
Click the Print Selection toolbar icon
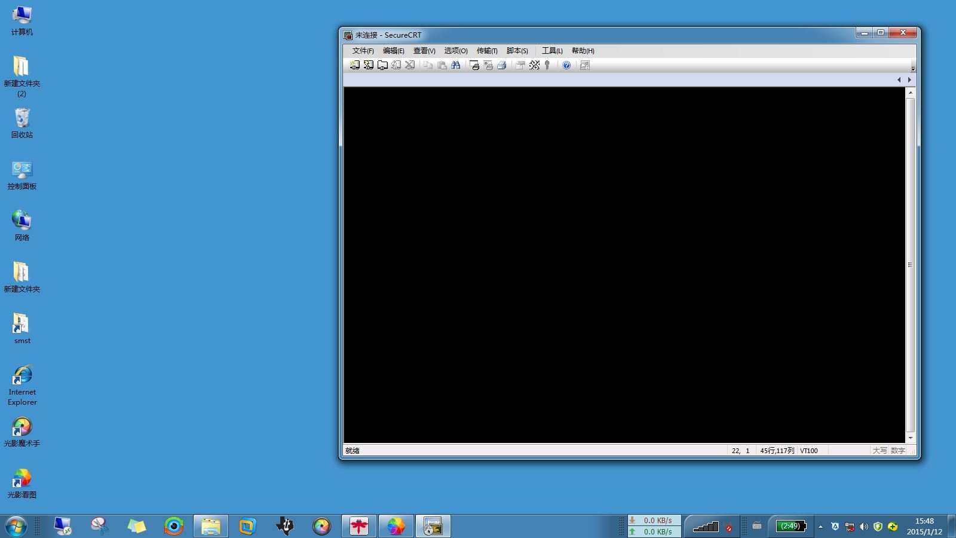(x=488, y=65)
